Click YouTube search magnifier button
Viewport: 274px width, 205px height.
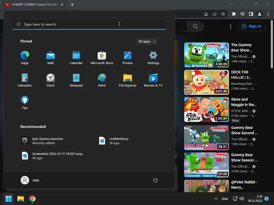point(196,26)
